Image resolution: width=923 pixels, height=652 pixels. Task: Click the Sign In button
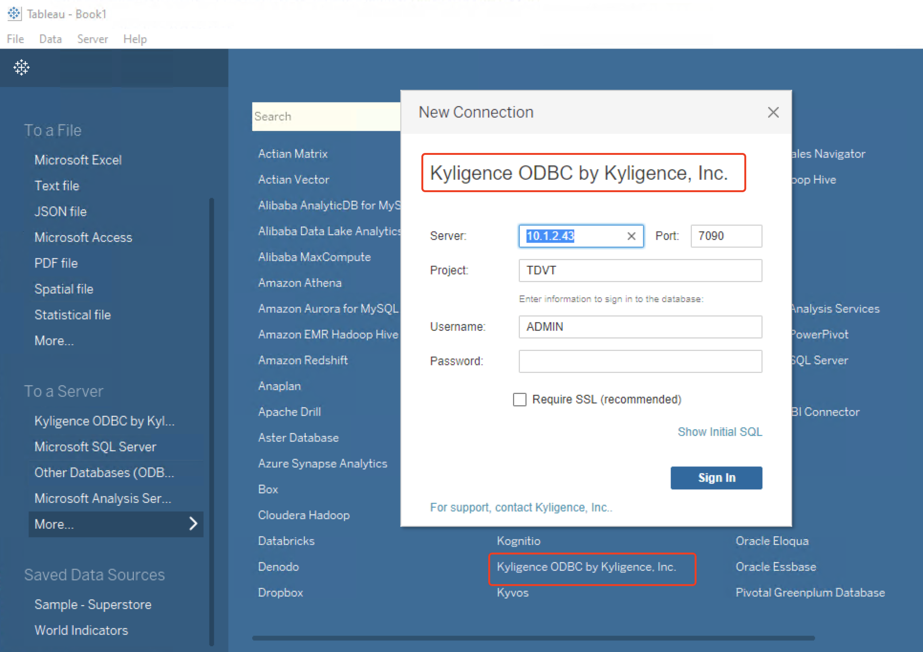pos(716,478)
